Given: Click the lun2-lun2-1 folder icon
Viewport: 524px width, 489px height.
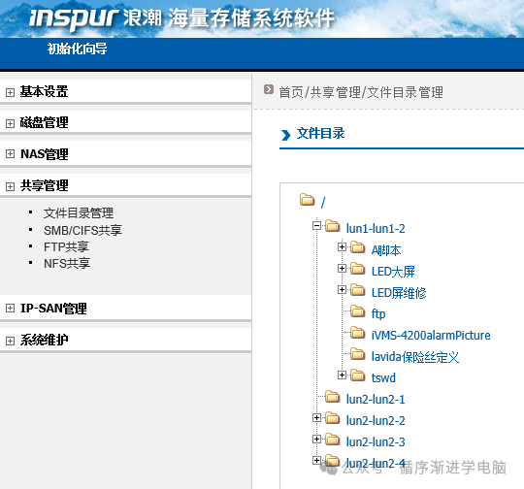Looking at the screenshot, I should click(x=332, y=397).
